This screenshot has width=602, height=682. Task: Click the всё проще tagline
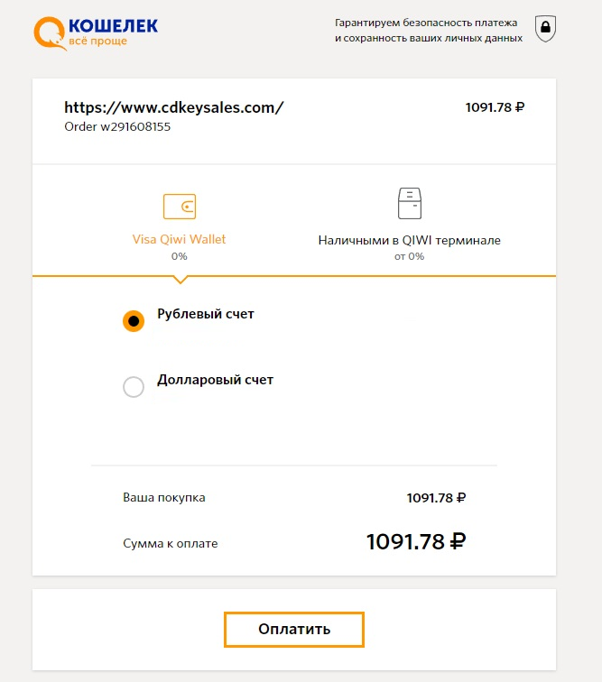tap(98, 41)
